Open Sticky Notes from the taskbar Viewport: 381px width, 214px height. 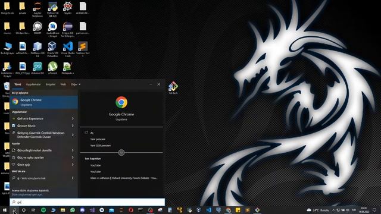pyautogui.click(x=238, y=210)
